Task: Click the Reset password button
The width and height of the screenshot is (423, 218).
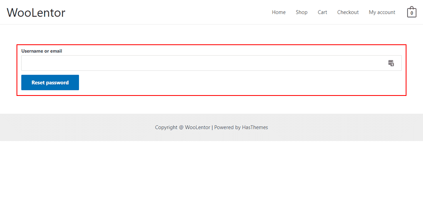Action: [50, 83]
